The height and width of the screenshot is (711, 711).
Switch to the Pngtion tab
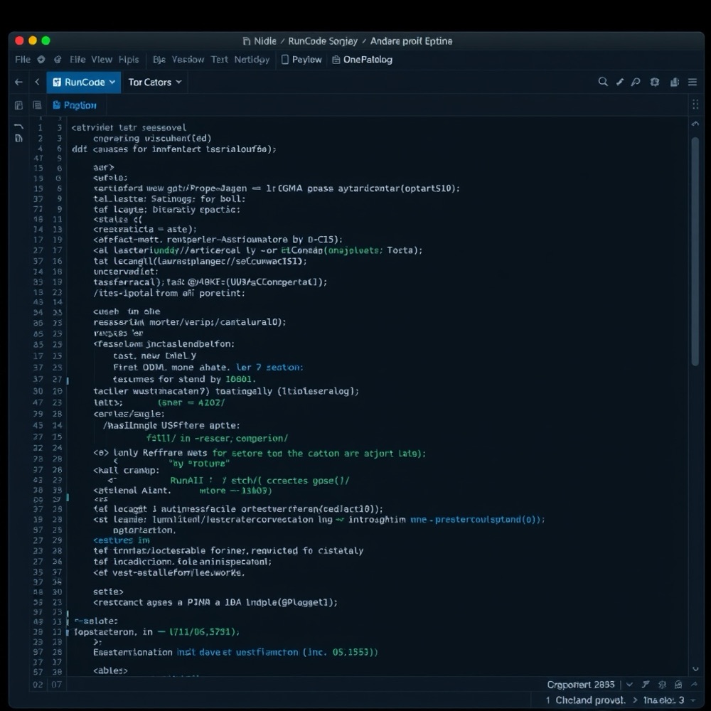click(75, 105)
